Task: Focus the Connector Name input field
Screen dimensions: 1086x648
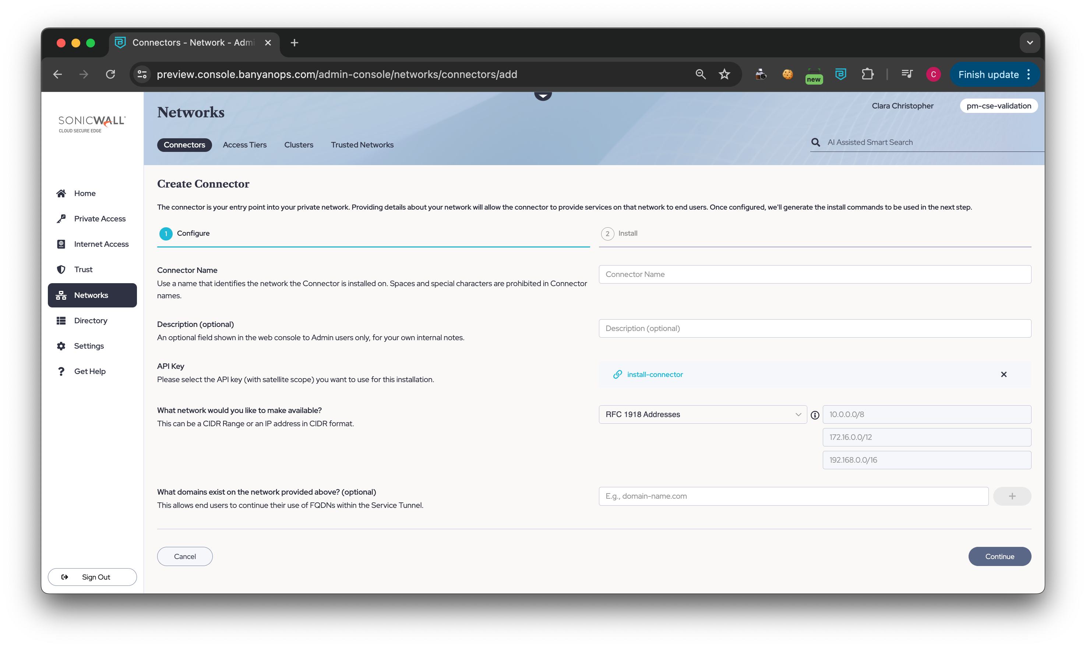Action: coord(815,274)
